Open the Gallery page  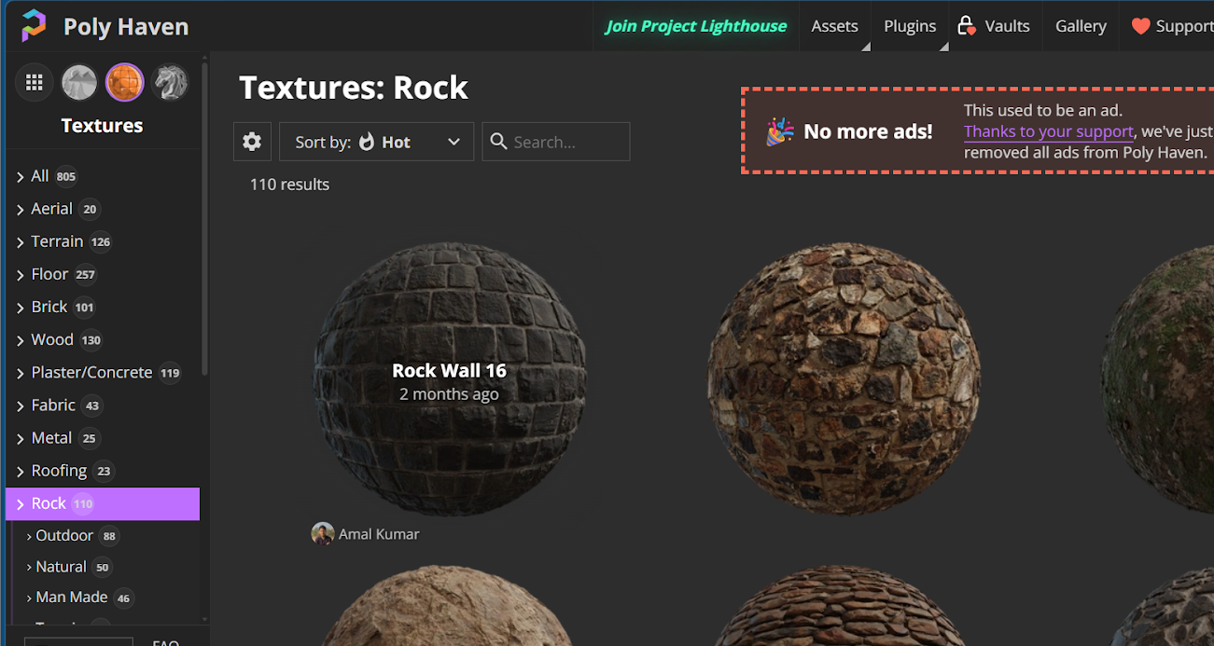click(x=1081, y=26)
